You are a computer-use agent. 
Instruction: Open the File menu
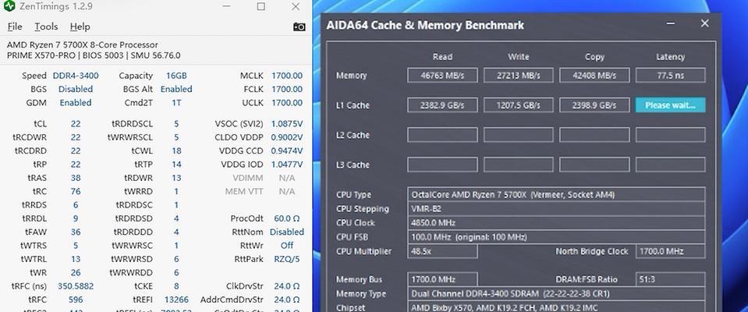point(14,27)
